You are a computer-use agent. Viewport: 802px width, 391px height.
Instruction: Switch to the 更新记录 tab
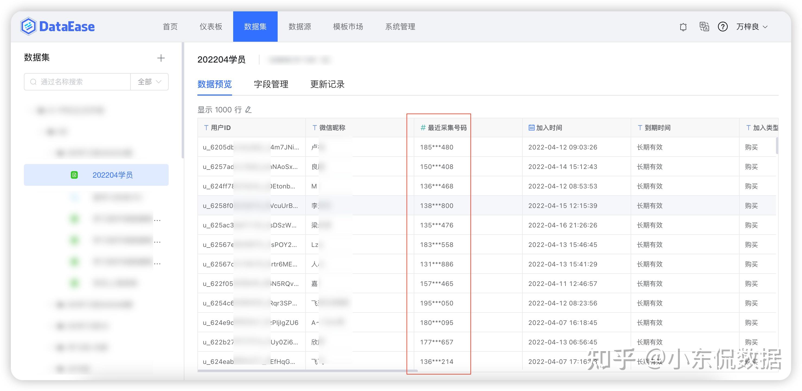pyautogui.click(x=327, y=84)
